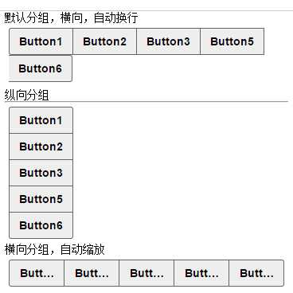Screen dimensions: 293x293
Task: Click Button5 in the top horizontal row
Action: [232, 41]
